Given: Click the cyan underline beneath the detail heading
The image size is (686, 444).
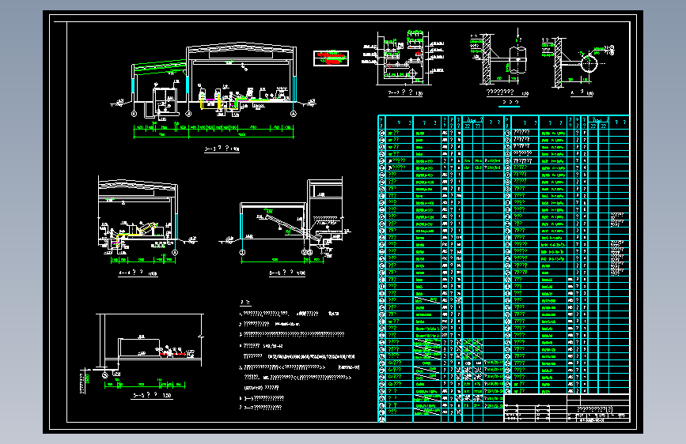Looking at the screenshot, I should point(510,106).
